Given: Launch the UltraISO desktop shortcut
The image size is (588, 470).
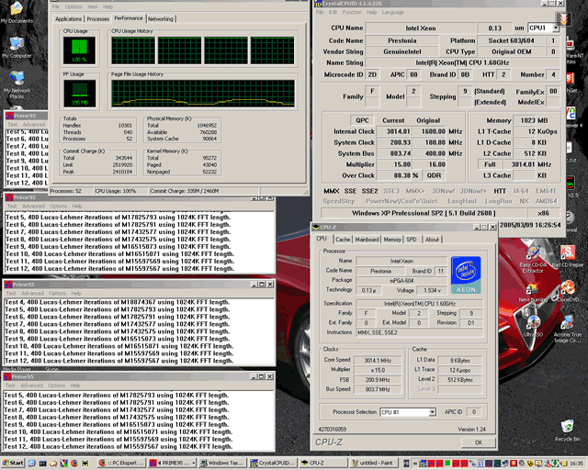Looking at the screenshot, I should coord(533,322).
